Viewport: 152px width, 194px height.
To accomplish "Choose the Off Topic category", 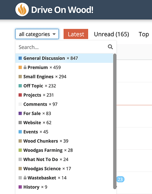I will click(64, 86).
